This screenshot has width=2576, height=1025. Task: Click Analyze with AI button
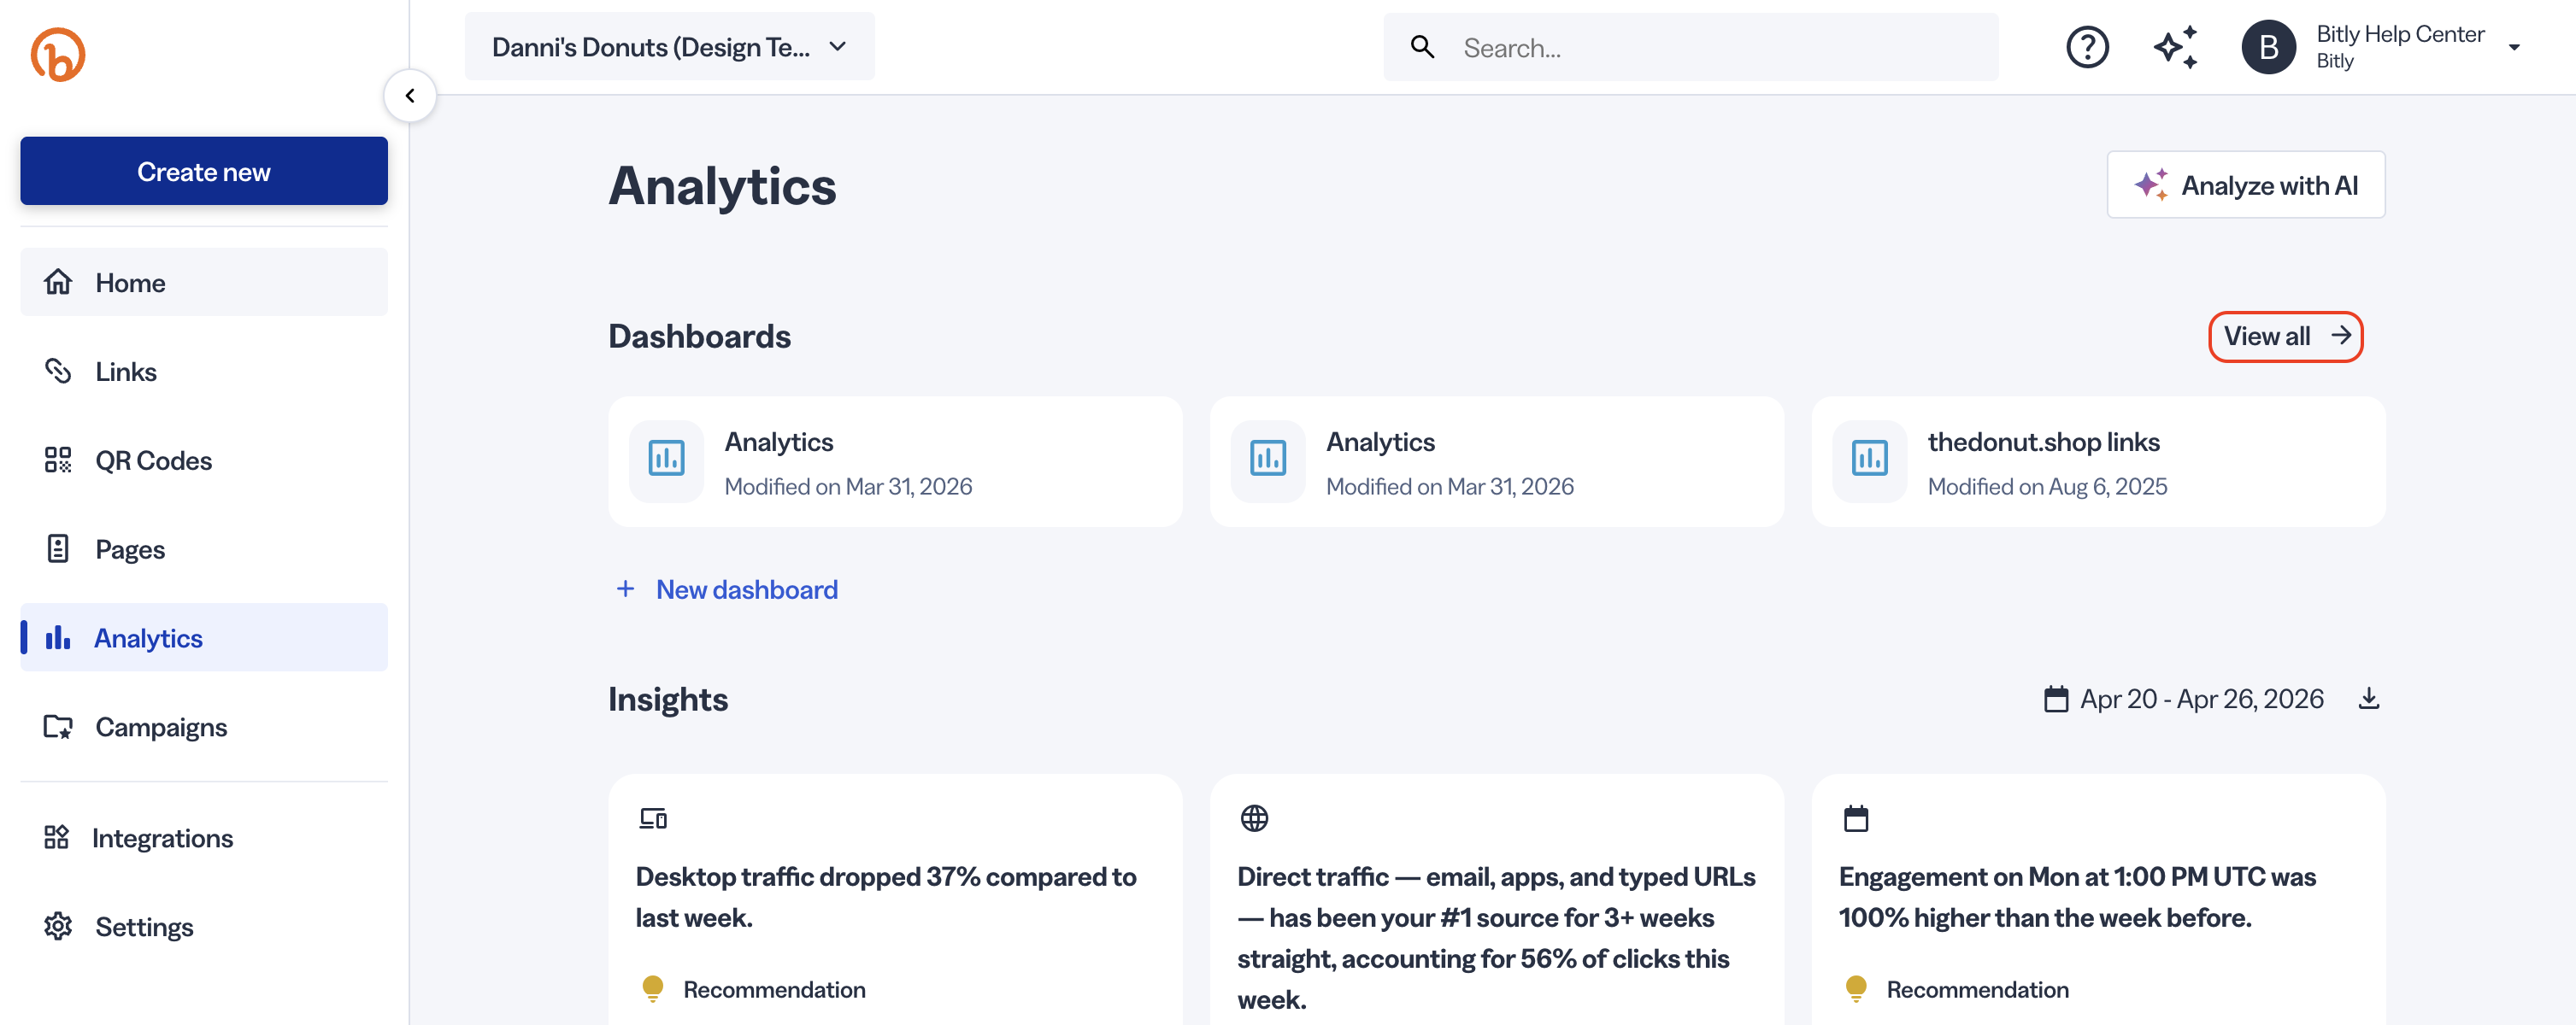pos(2245,186)
